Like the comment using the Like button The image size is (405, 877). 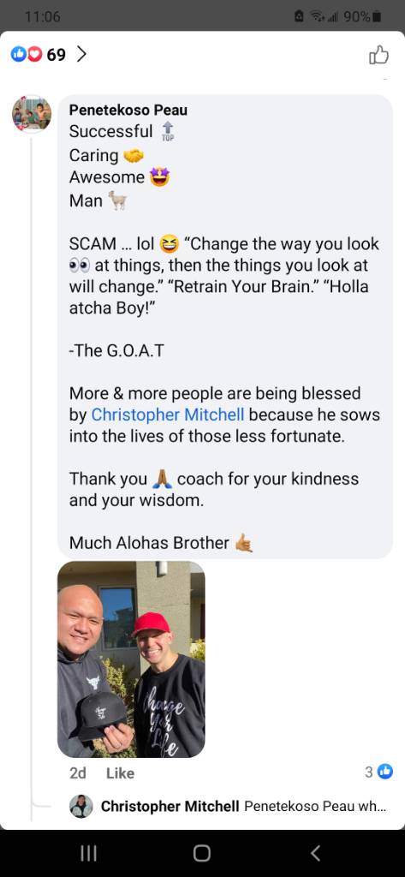(x=120, y=773)
